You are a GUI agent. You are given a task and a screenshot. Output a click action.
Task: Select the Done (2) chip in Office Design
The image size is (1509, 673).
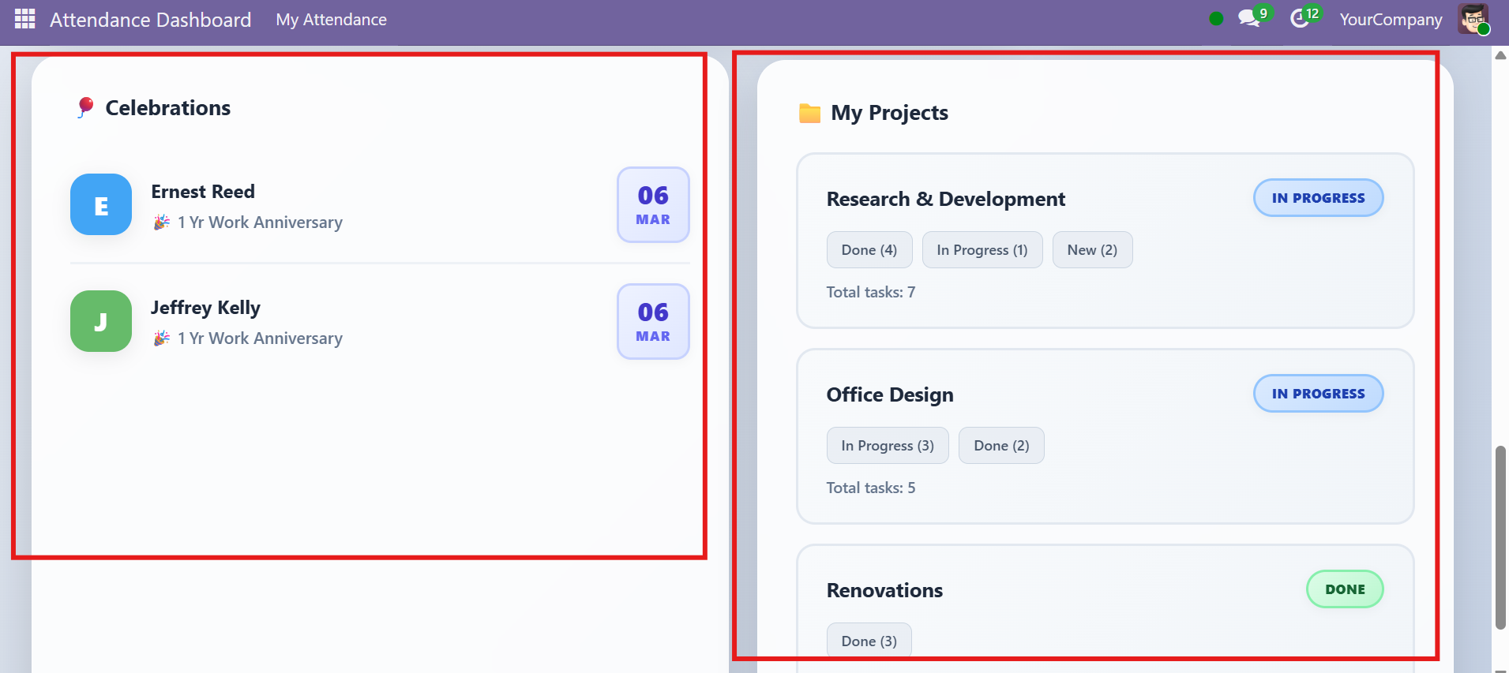(x=1001, y=446)
